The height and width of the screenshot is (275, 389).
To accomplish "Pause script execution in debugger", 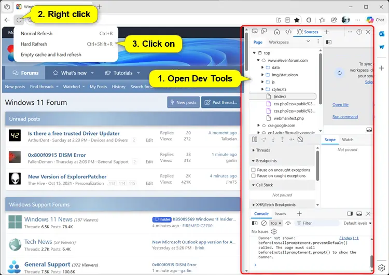I will (255, 140).
